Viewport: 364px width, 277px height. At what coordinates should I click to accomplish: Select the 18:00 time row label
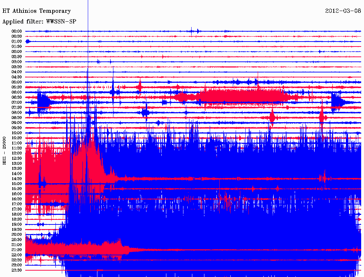pyautogui.click(x=17, y=214)
